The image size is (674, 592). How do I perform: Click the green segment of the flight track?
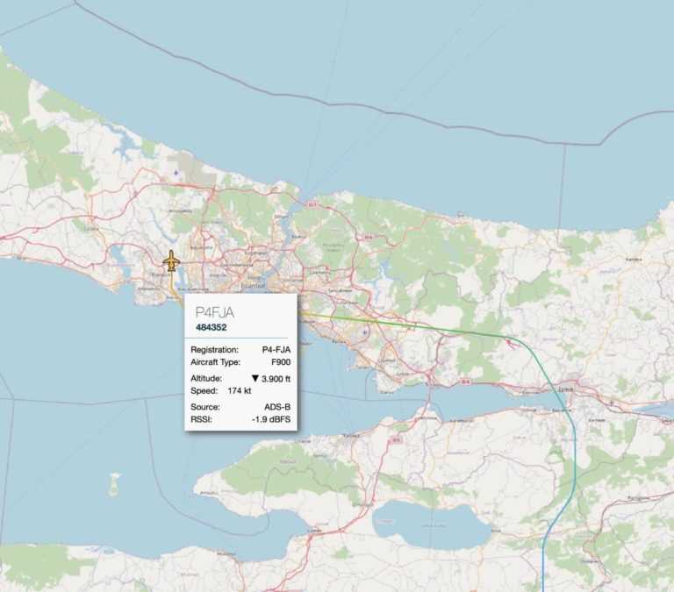[412, 325]
